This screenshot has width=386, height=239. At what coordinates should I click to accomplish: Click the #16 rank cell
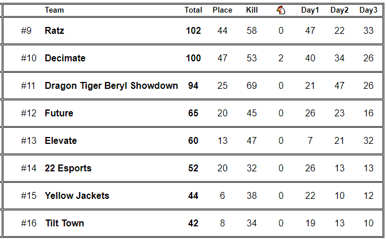(28, 223)
